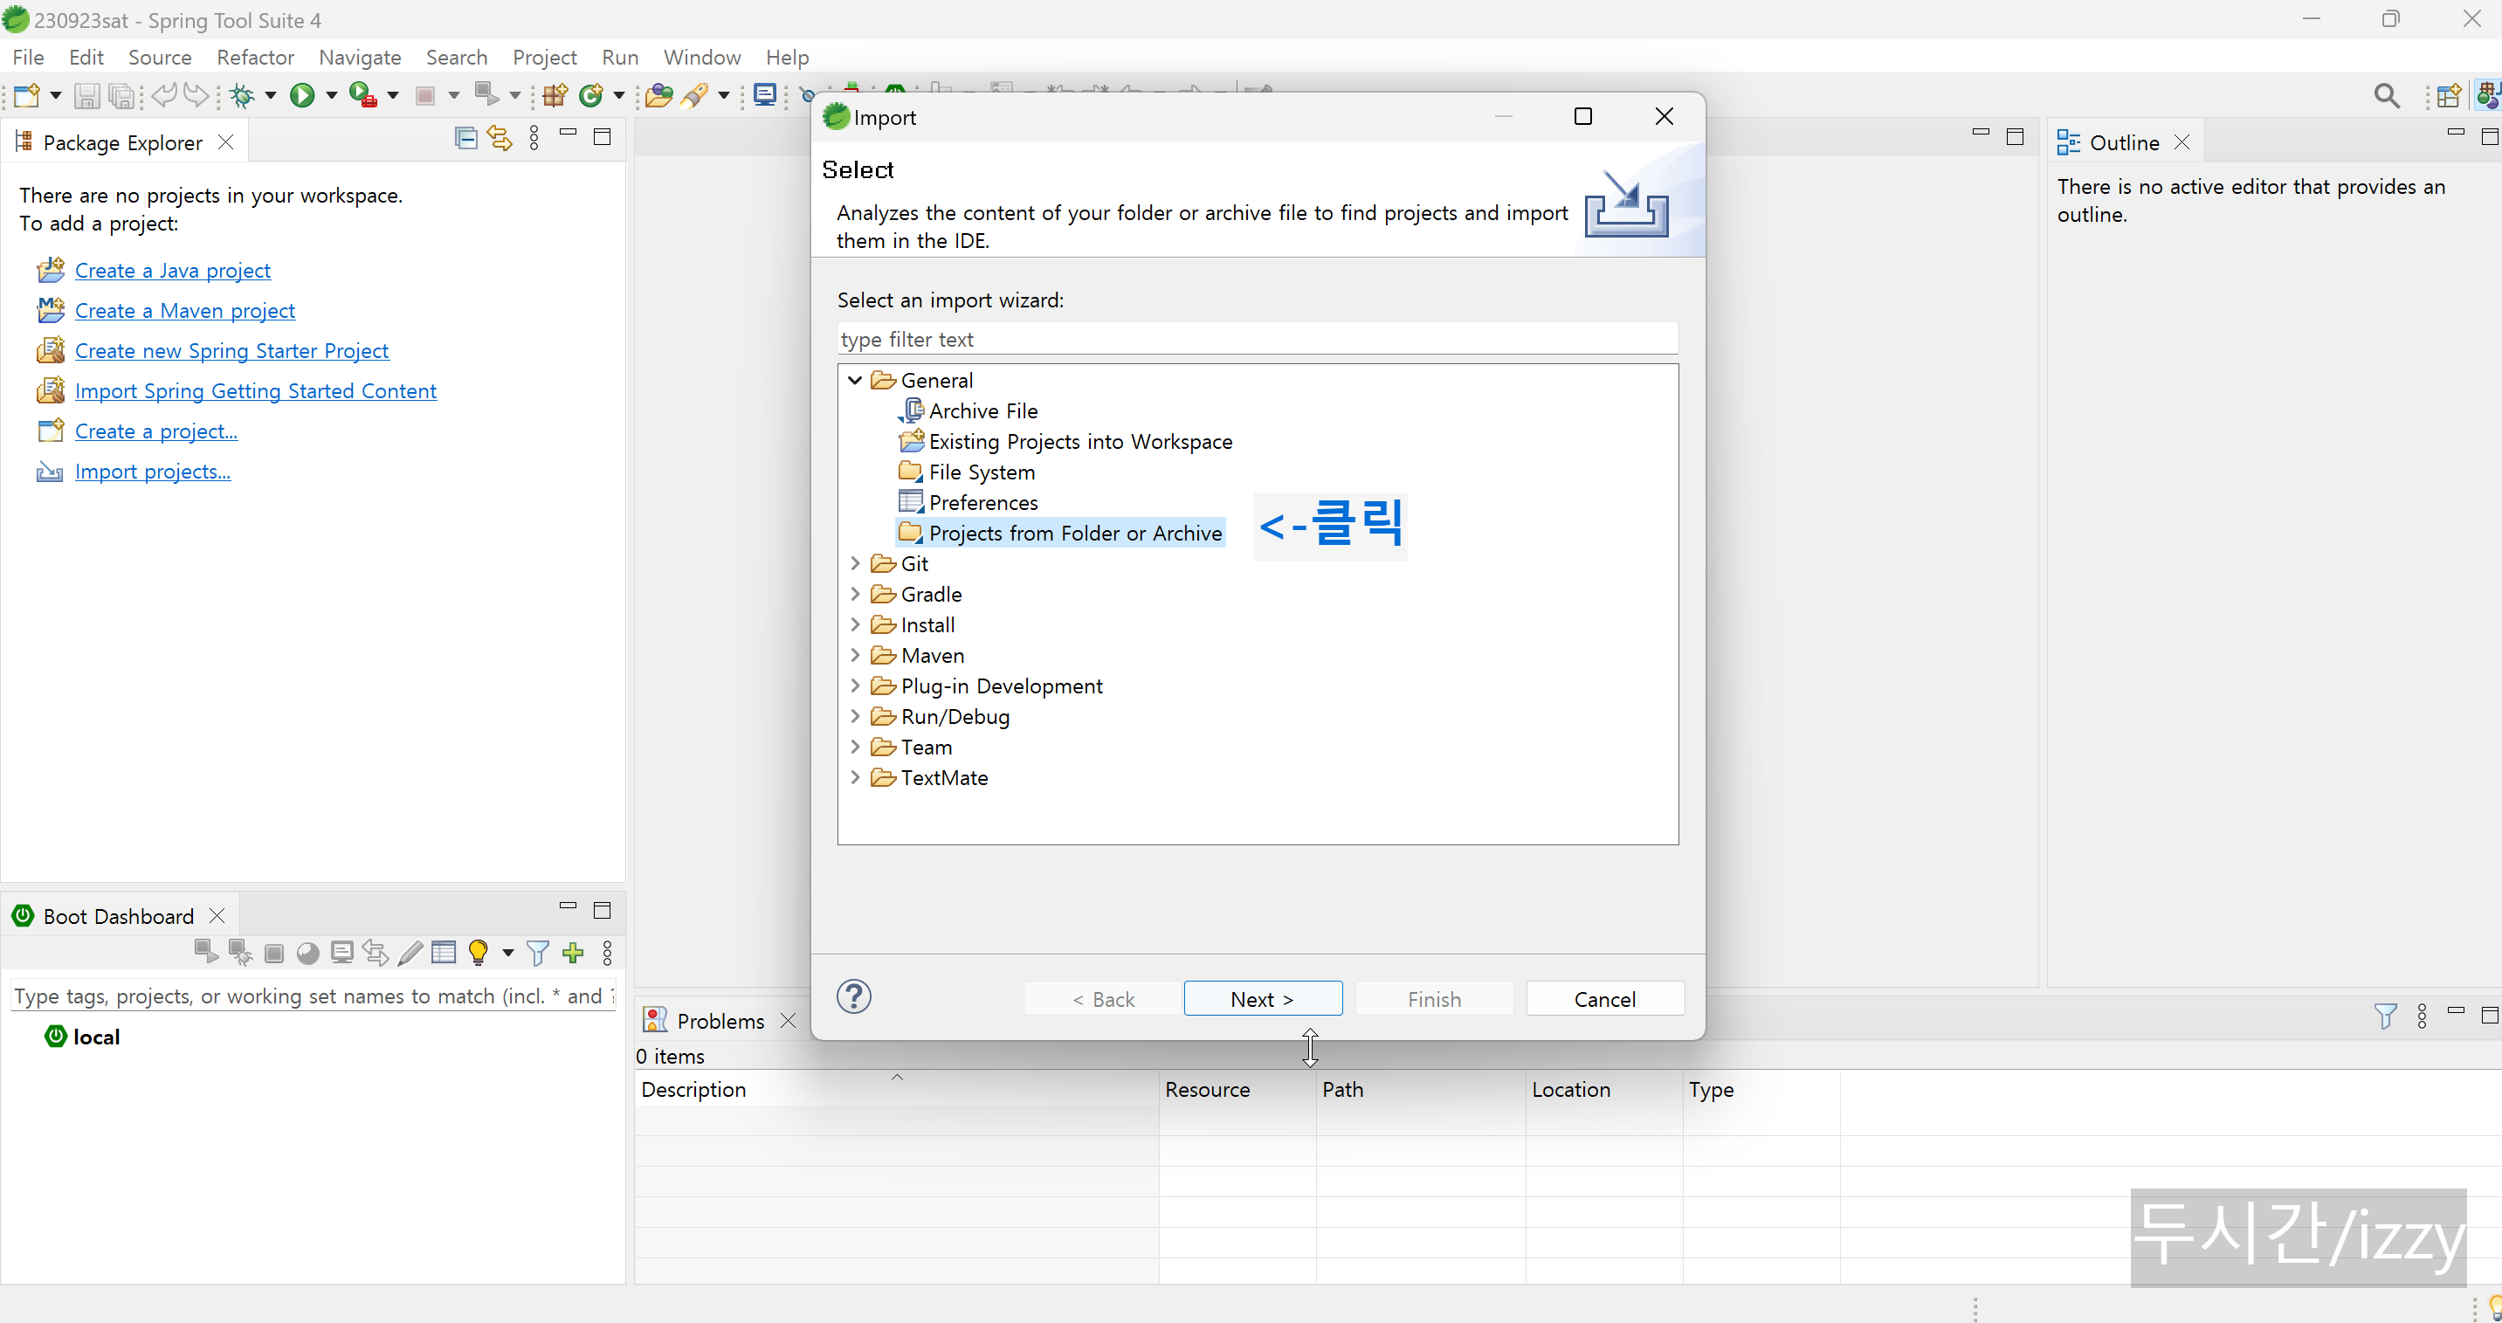2502x1323 pixels.
Task: Expand the Git folder in import wizard
Action: [855, 563]
